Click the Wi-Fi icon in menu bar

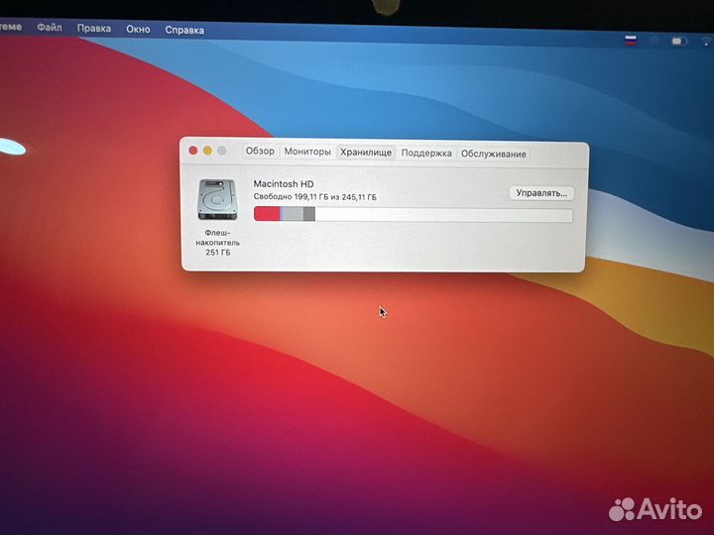[x=706, y=43]
